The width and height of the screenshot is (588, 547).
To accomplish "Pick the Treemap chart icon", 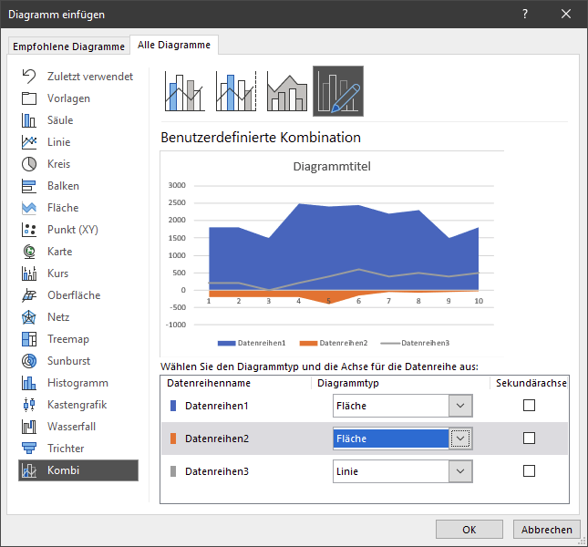I will click(29, 339).
